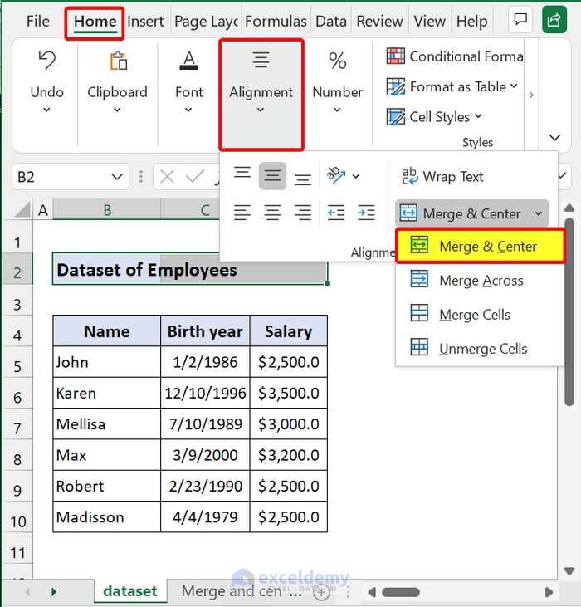Click the Name header cell
581x607 pixels.
pos(107,331)
